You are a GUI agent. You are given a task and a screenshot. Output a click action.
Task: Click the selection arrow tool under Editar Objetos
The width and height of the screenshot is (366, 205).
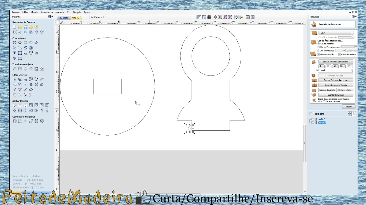15,79
